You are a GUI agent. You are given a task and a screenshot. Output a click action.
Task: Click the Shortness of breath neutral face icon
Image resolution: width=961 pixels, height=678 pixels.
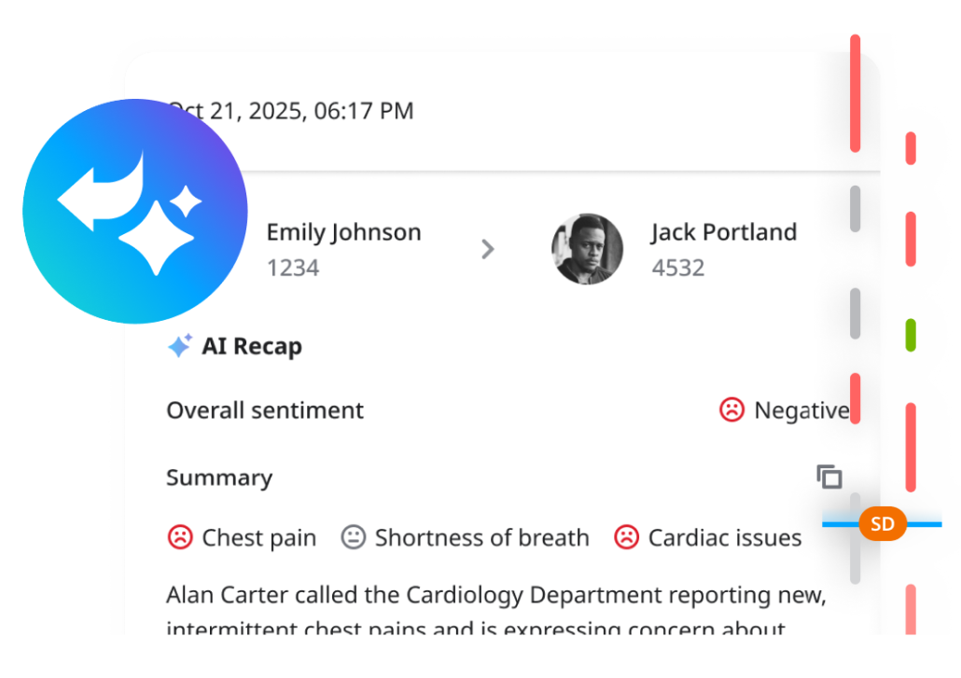tap(353, 537)
